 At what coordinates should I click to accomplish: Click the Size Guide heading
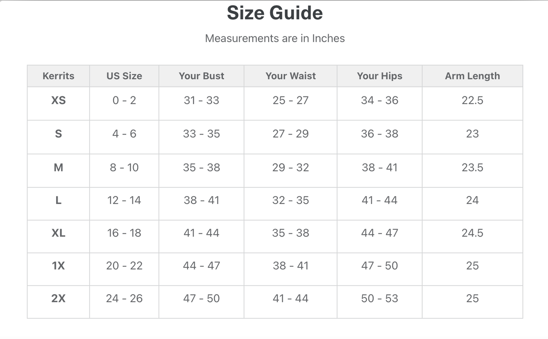[x=275, y=13]
